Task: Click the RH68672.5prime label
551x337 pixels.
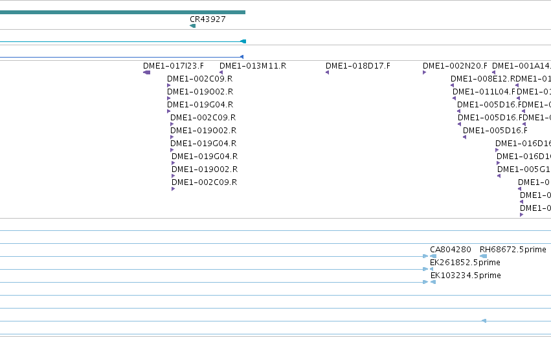Action: pyautogui.click(x=513, y=250)
